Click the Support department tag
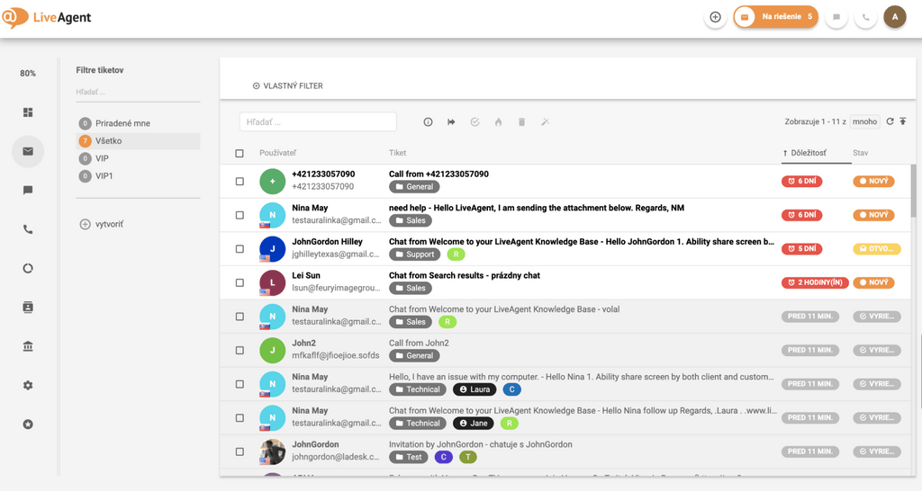This screenshot has height=491, width=922. [x=414, y=254]
